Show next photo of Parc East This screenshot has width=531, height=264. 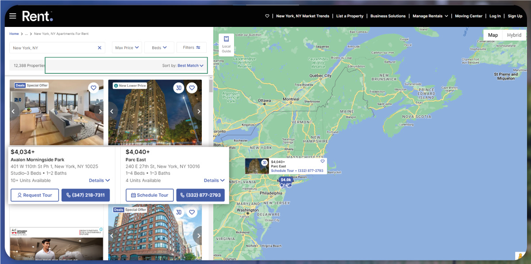pos(198,112)
